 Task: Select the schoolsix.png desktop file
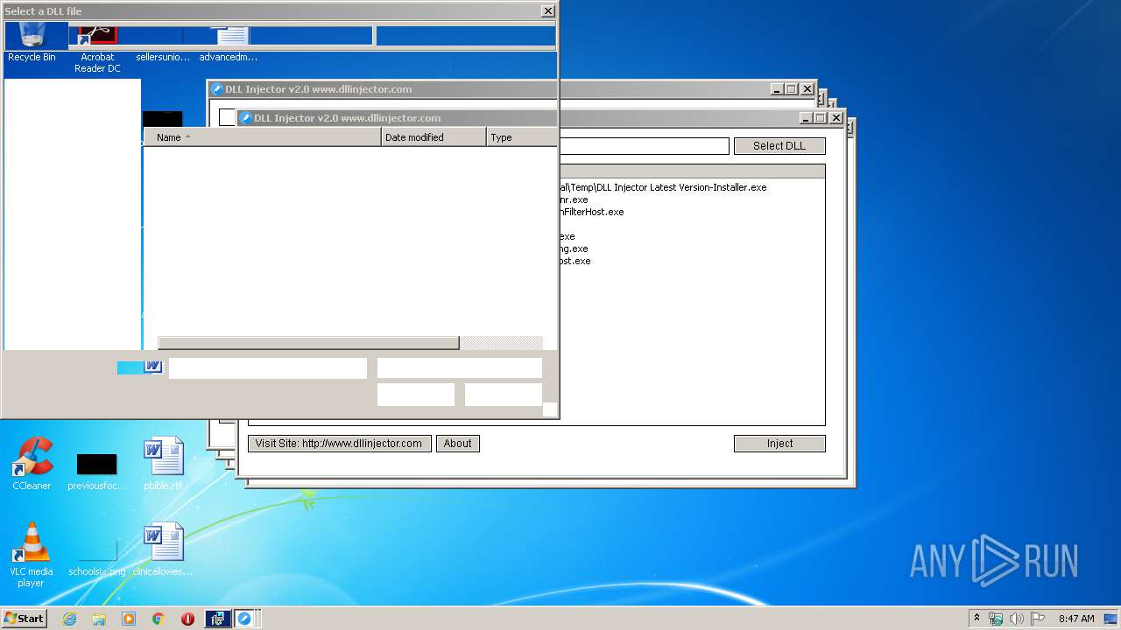[97, 556]
